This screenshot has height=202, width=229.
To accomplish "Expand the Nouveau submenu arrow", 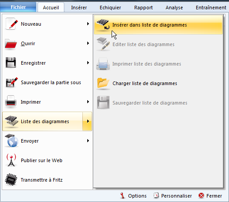I will pos(88,24).
